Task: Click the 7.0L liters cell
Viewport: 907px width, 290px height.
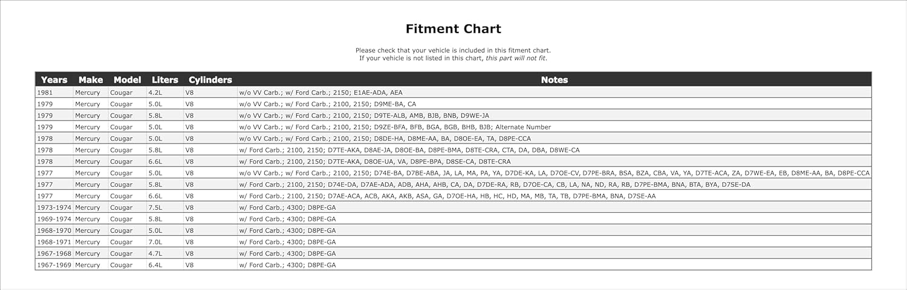Action: (156, 242)
